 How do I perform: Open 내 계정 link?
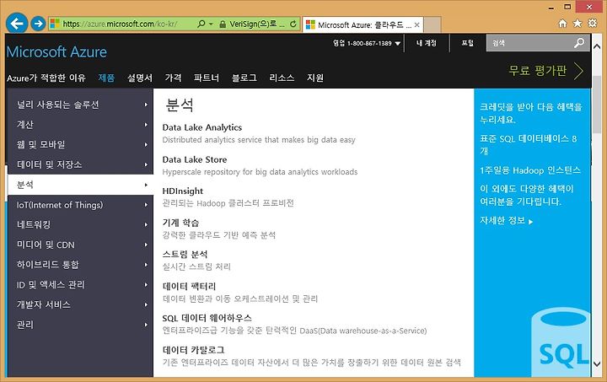[427, 43]
